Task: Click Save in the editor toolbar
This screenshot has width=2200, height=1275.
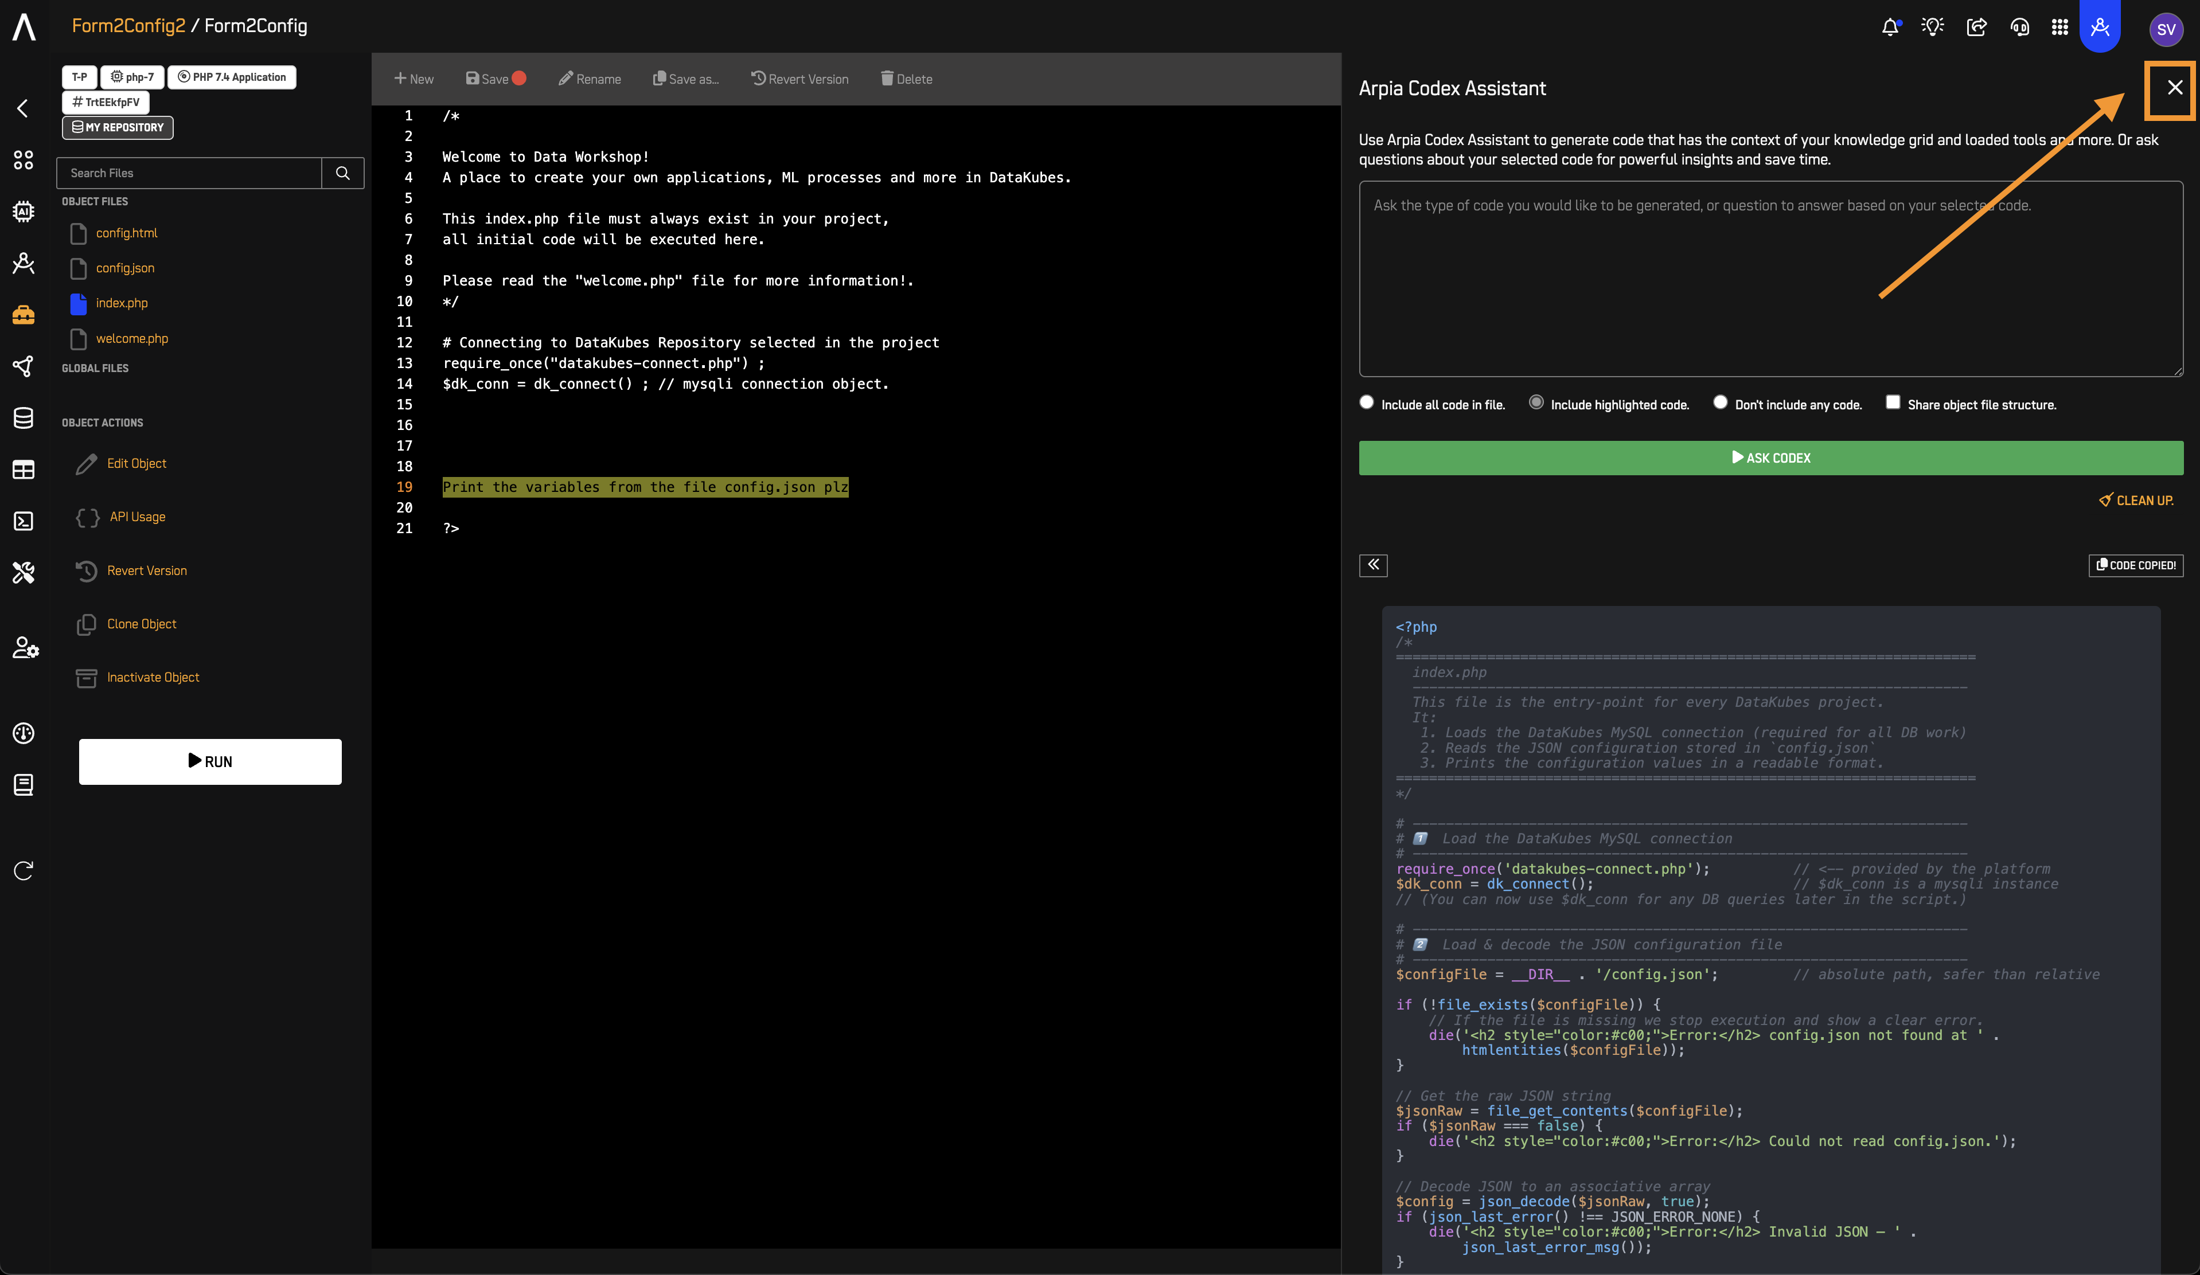Action: [x=496, y=79]
